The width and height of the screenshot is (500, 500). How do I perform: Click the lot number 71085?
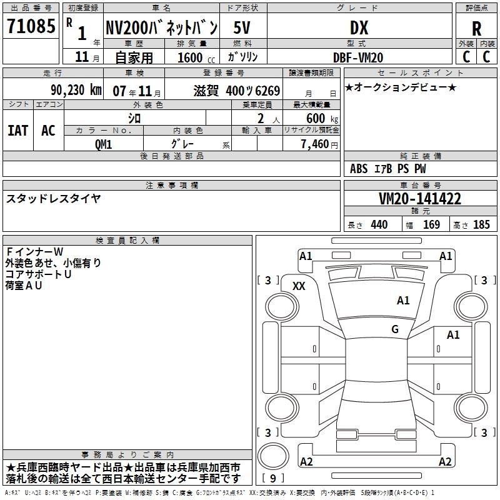pos(31,26)
